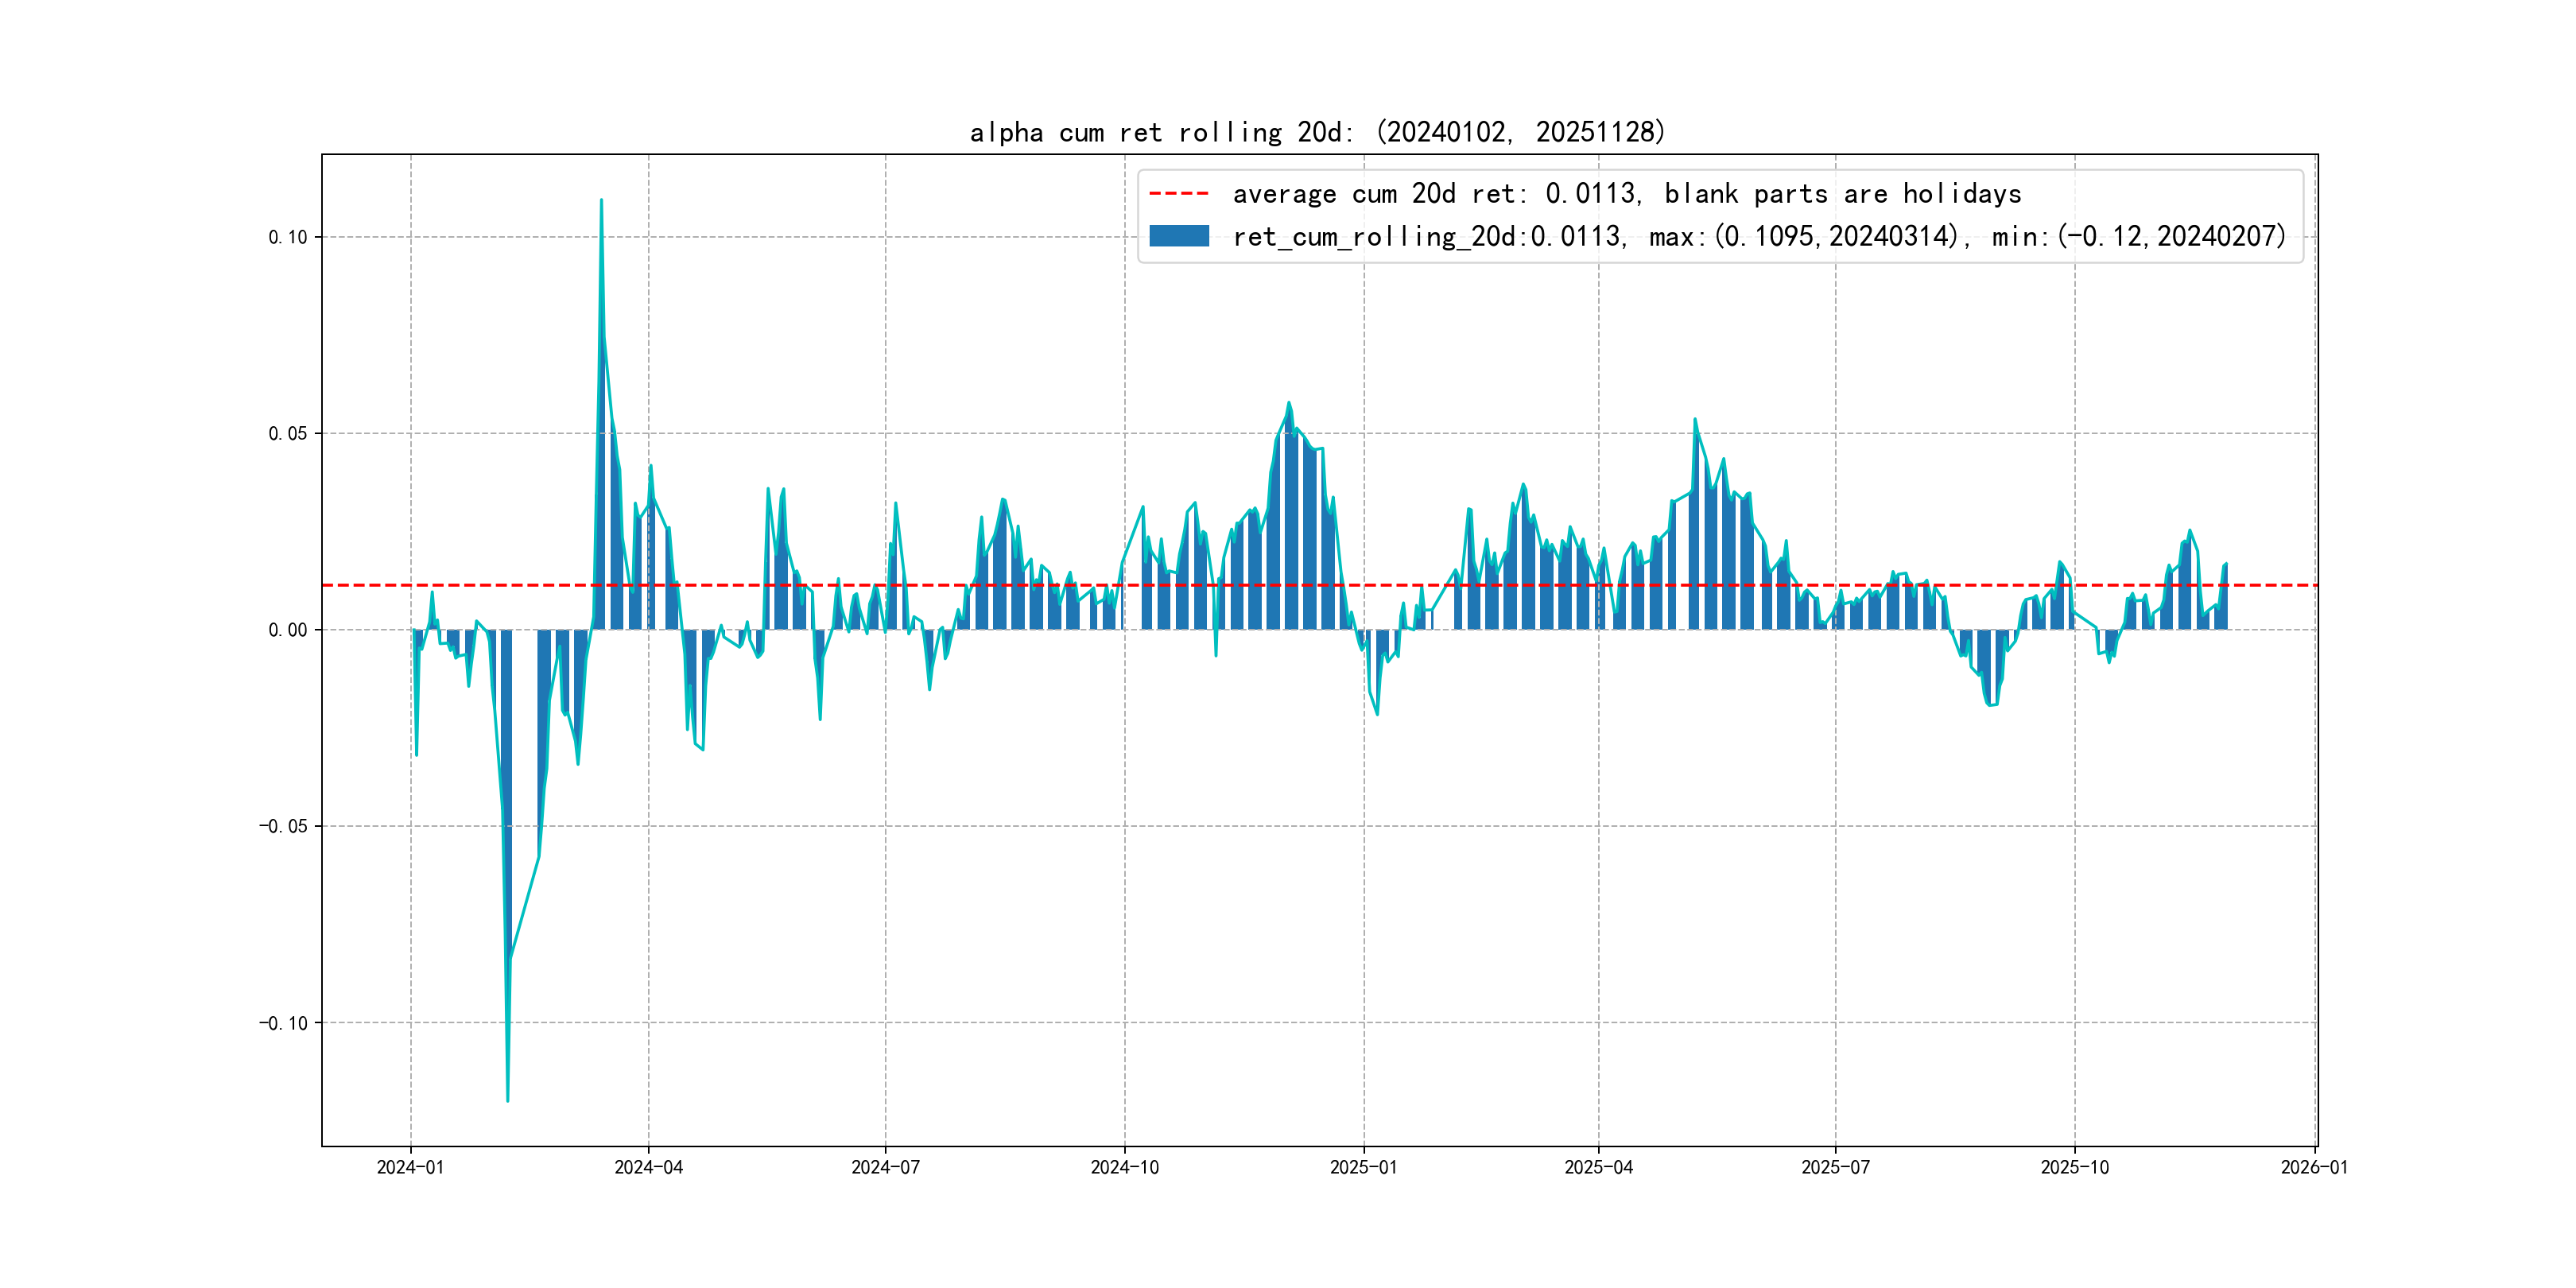
Task: Click the blue bar legend swatch
Action: [x=1178, y=236]
